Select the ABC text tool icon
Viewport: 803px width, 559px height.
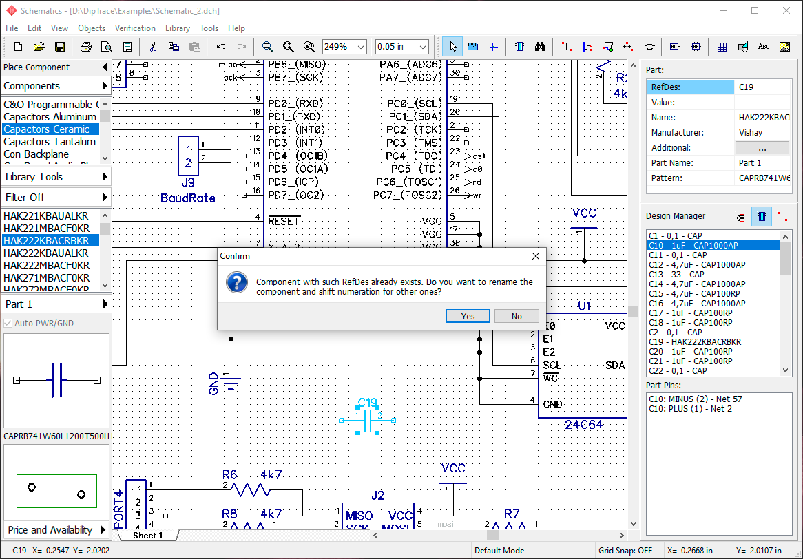[764, 47]
